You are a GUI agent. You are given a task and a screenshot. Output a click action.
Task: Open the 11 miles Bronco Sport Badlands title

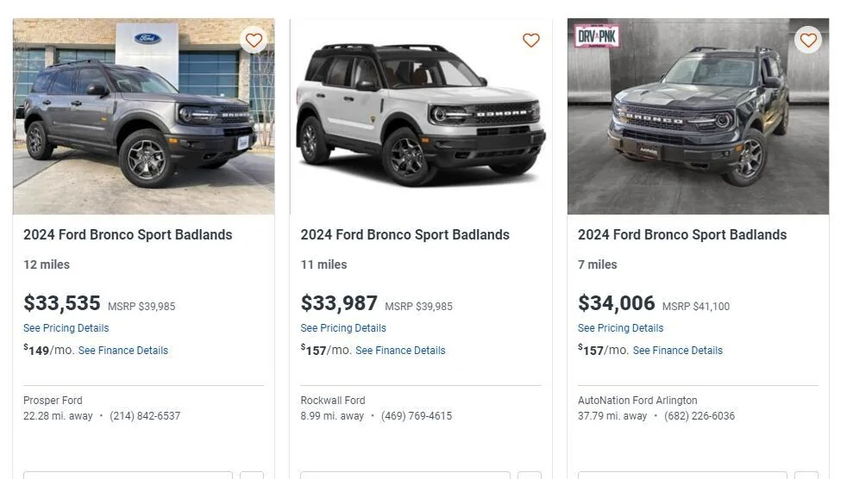(x=405, y=234)
